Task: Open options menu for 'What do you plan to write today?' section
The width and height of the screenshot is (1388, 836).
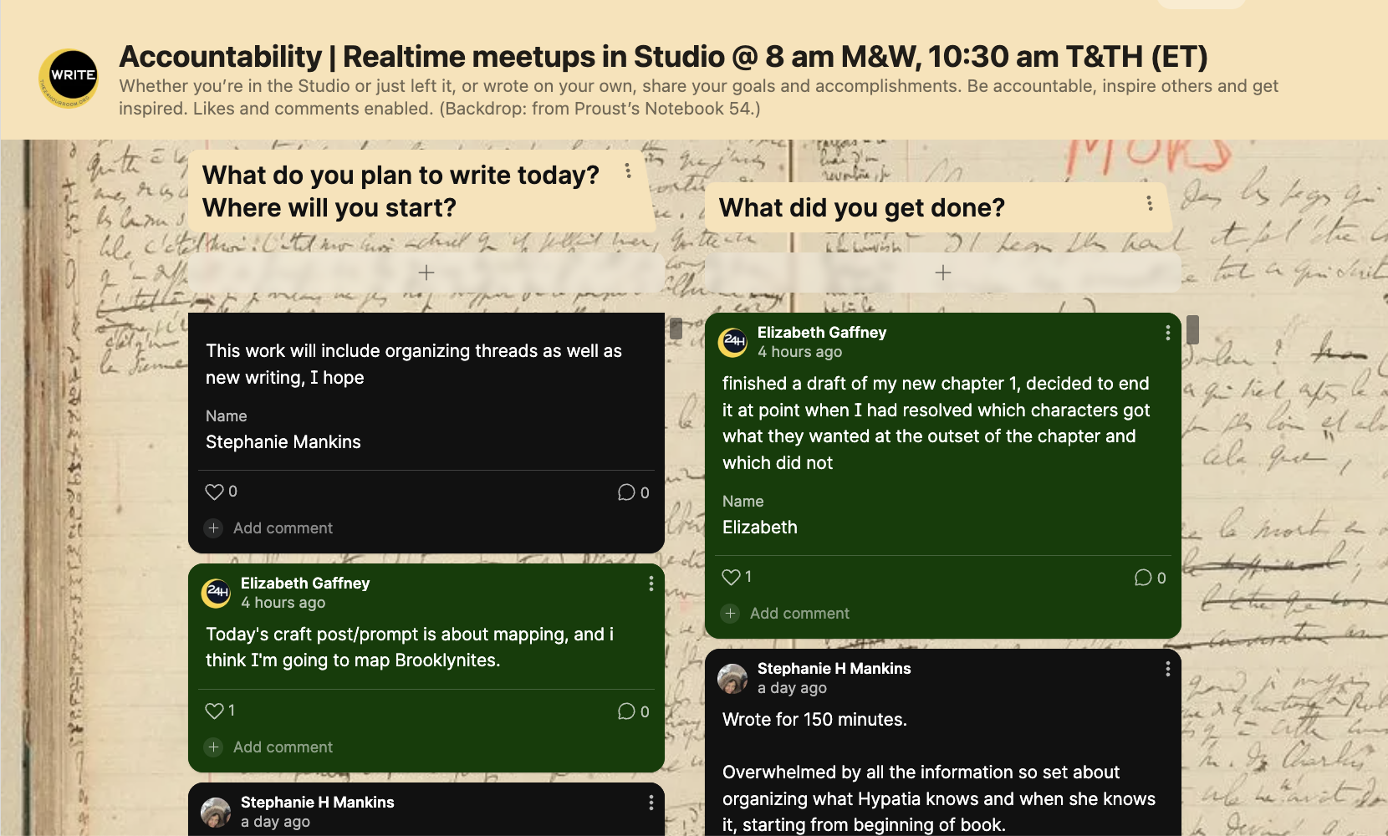Action: coord(628,171)
